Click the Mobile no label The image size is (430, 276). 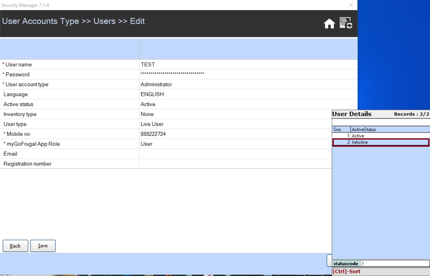(x=18, y=134)
